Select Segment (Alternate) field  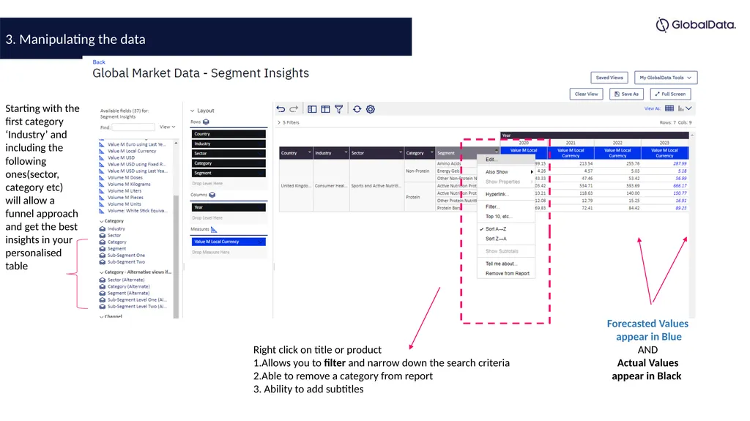click(128, 294)
